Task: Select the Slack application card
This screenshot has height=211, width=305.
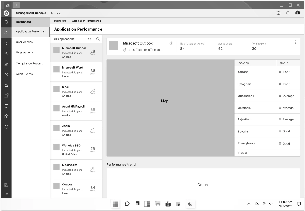Action: pyautogui.click(x=76, y=91)
